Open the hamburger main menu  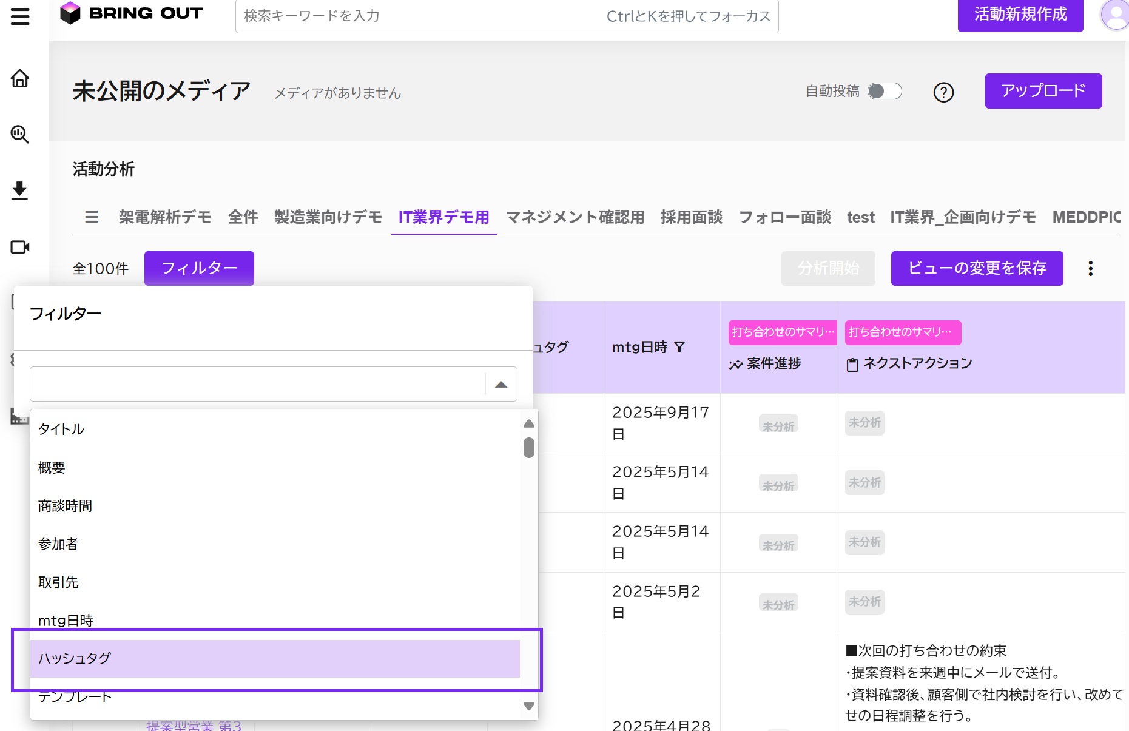coord(20,16)
